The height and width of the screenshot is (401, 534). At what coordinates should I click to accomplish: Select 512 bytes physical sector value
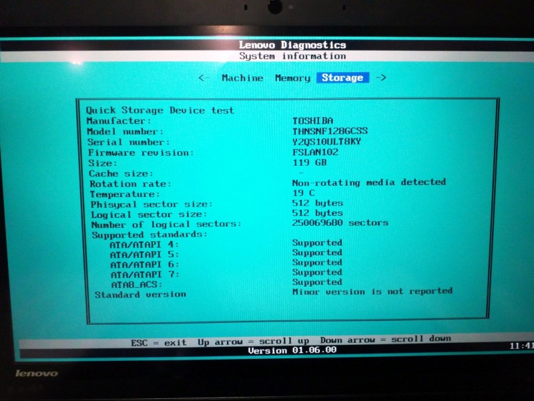318,203
